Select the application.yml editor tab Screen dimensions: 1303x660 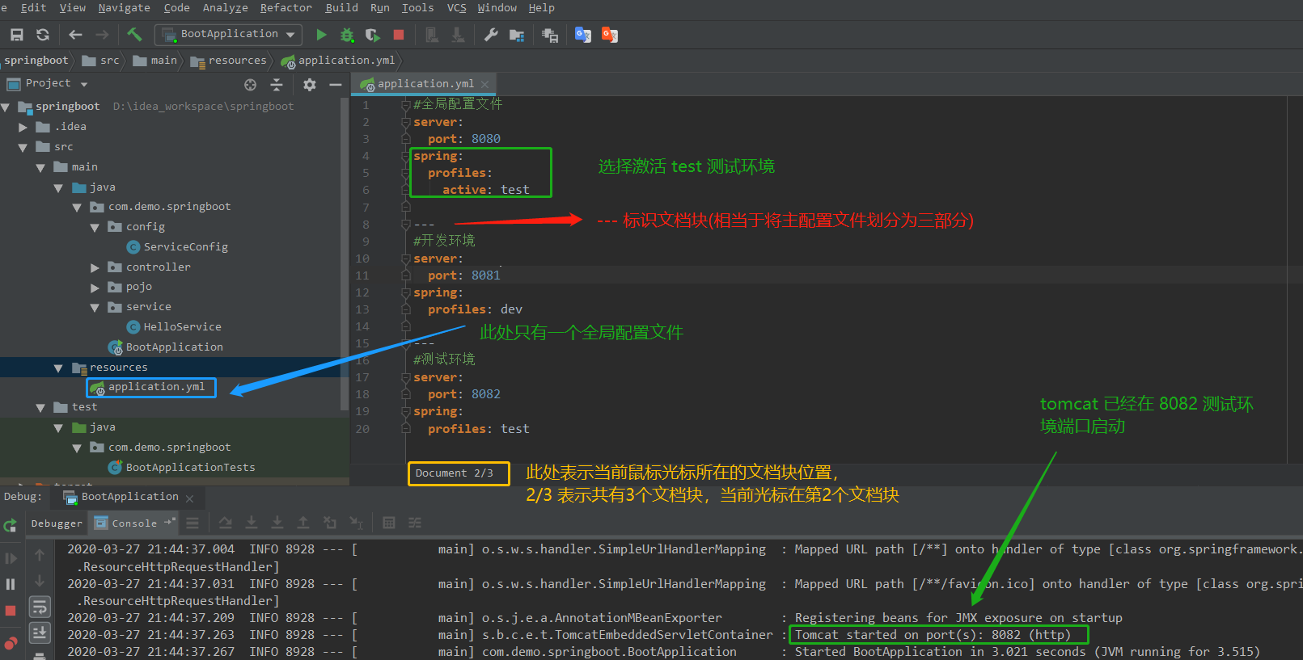425,84
